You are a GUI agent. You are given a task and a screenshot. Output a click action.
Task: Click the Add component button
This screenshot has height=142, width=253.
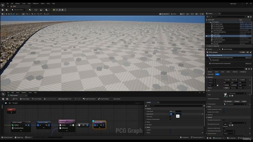tap(242, 52)
